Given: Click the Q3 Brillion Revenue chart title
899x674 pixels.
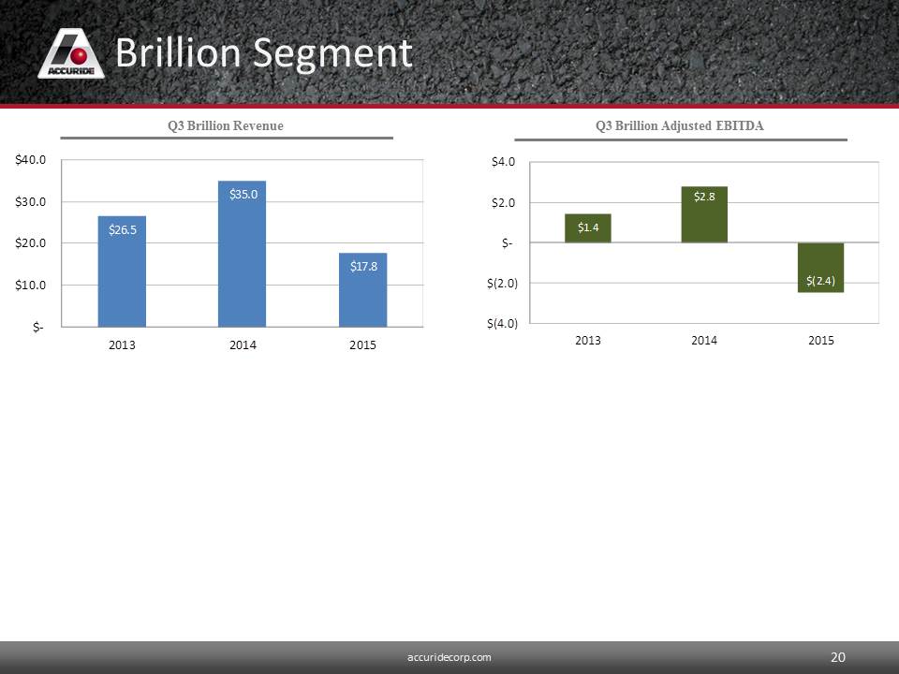Looking at the screenshot, I should 226,125.
